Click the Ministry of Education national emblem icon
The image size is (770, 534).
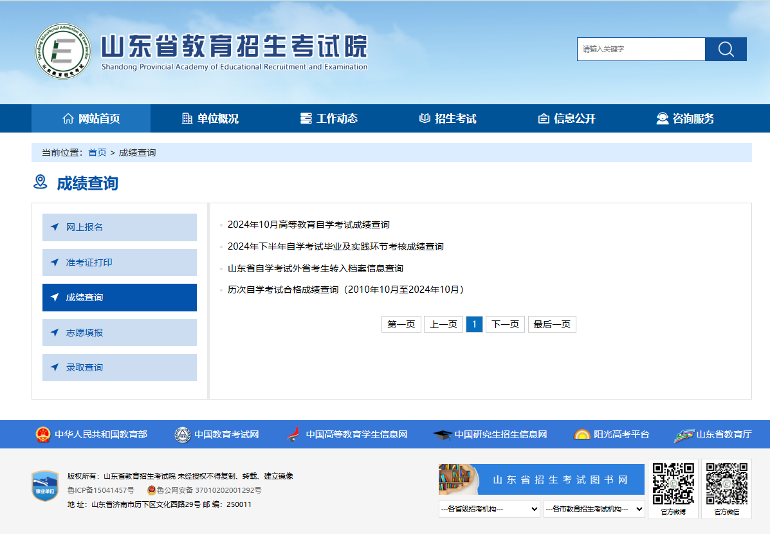pyautogui.click(x=43, y=435)
